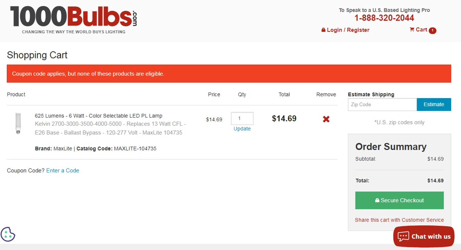
Task: Click the Cart text link in header
Action: 421,30
